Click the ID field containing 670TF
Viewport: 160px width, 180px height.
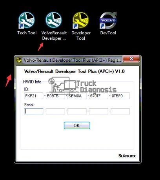(x=98, y=96)
